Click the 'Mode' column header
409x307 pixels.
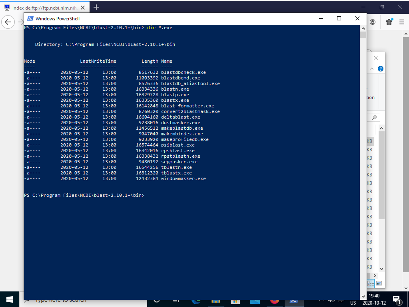[30, 61]
